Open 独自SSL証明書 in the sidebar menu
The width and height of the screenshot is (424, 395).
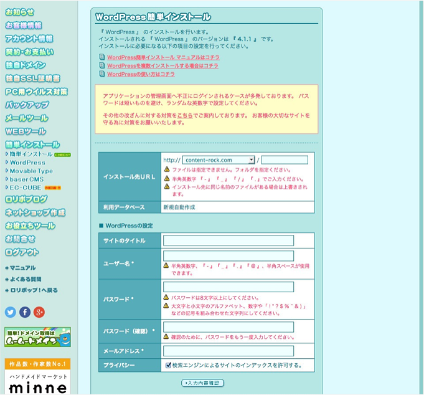coord(33,79)
